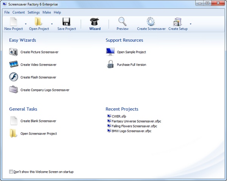Expand the Open Project dropdown arrow
Image resolution: width=227 pixels, height=181 pixels.
pos(52,24)
